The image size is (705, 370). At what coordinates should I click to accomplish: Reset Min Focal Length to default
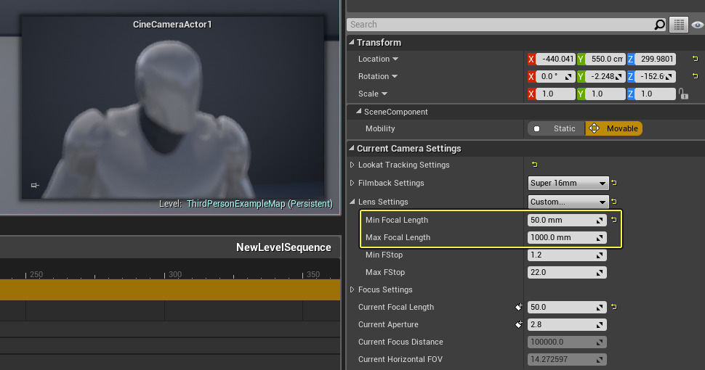[613, 220]
